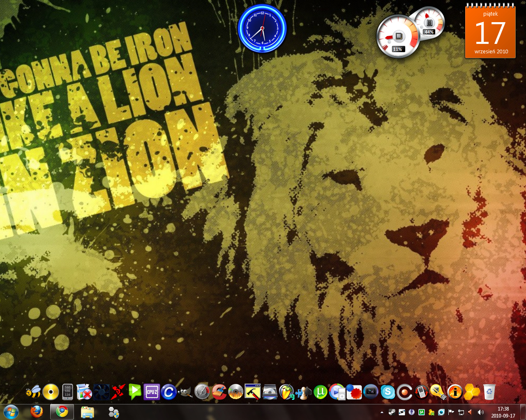
Task: Click the memory gauge showing 44%
Action: click(429, 23)
